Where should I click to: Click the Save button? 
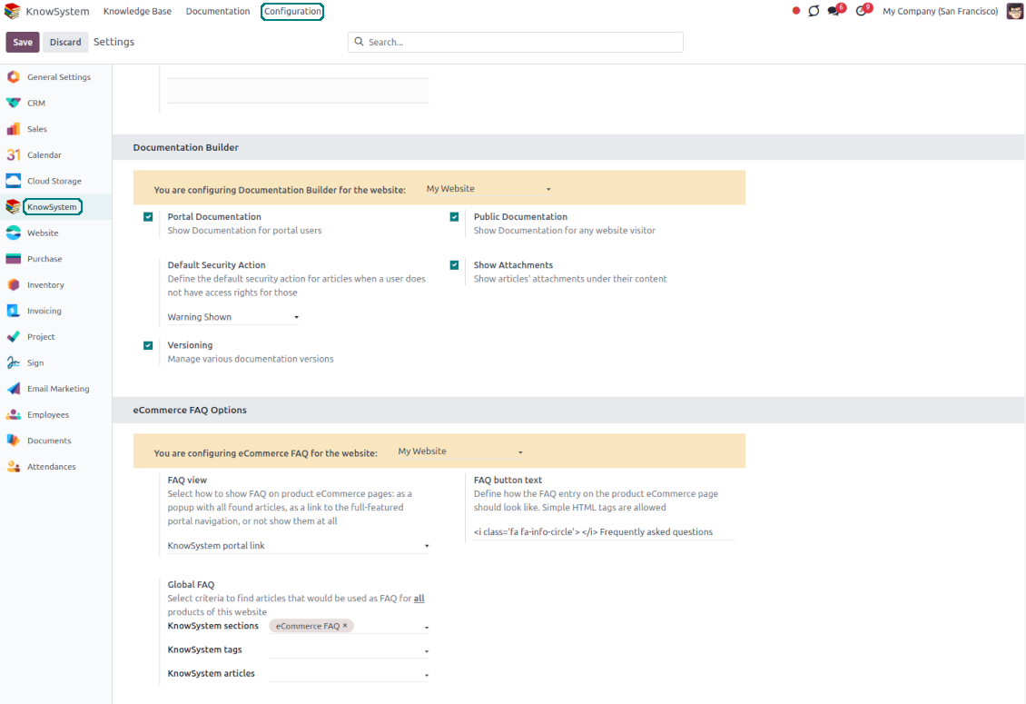23,42
